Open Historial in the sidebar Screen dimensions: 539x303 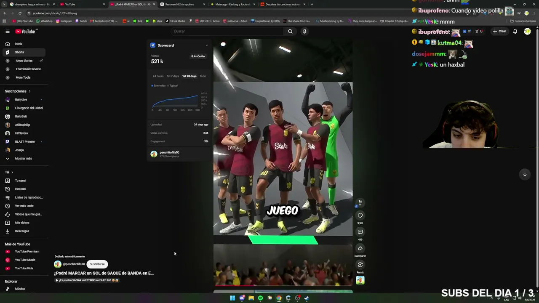point(24,189)
